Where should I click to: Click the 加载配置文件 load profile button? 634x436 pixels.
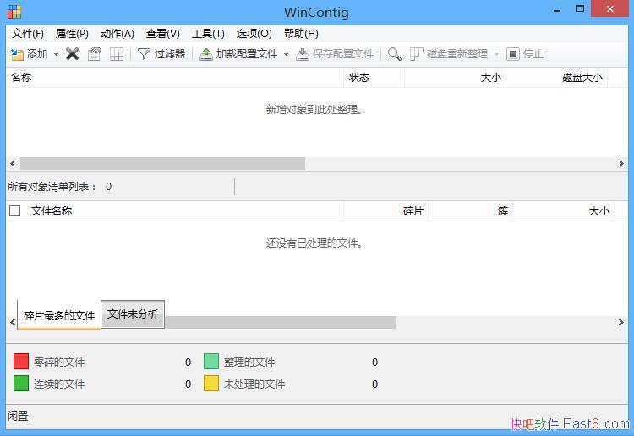[x=238, y=54]
